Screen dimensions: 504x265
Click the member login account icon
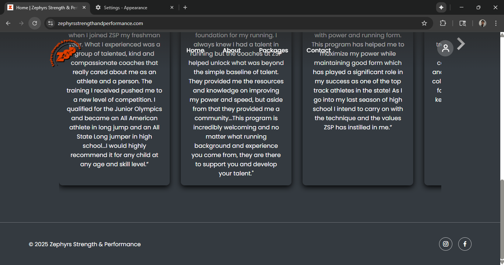click(x=445, y=48)
